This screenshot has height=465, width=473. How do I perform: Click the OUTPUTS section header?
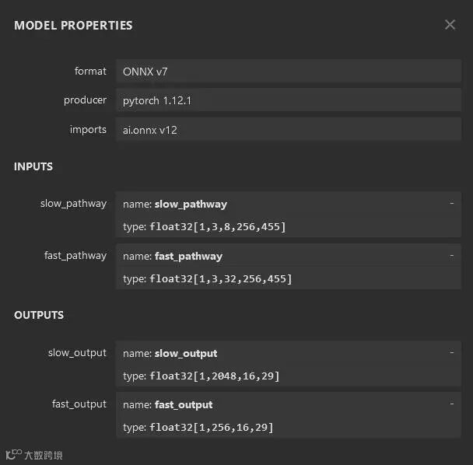coord(39,316)
